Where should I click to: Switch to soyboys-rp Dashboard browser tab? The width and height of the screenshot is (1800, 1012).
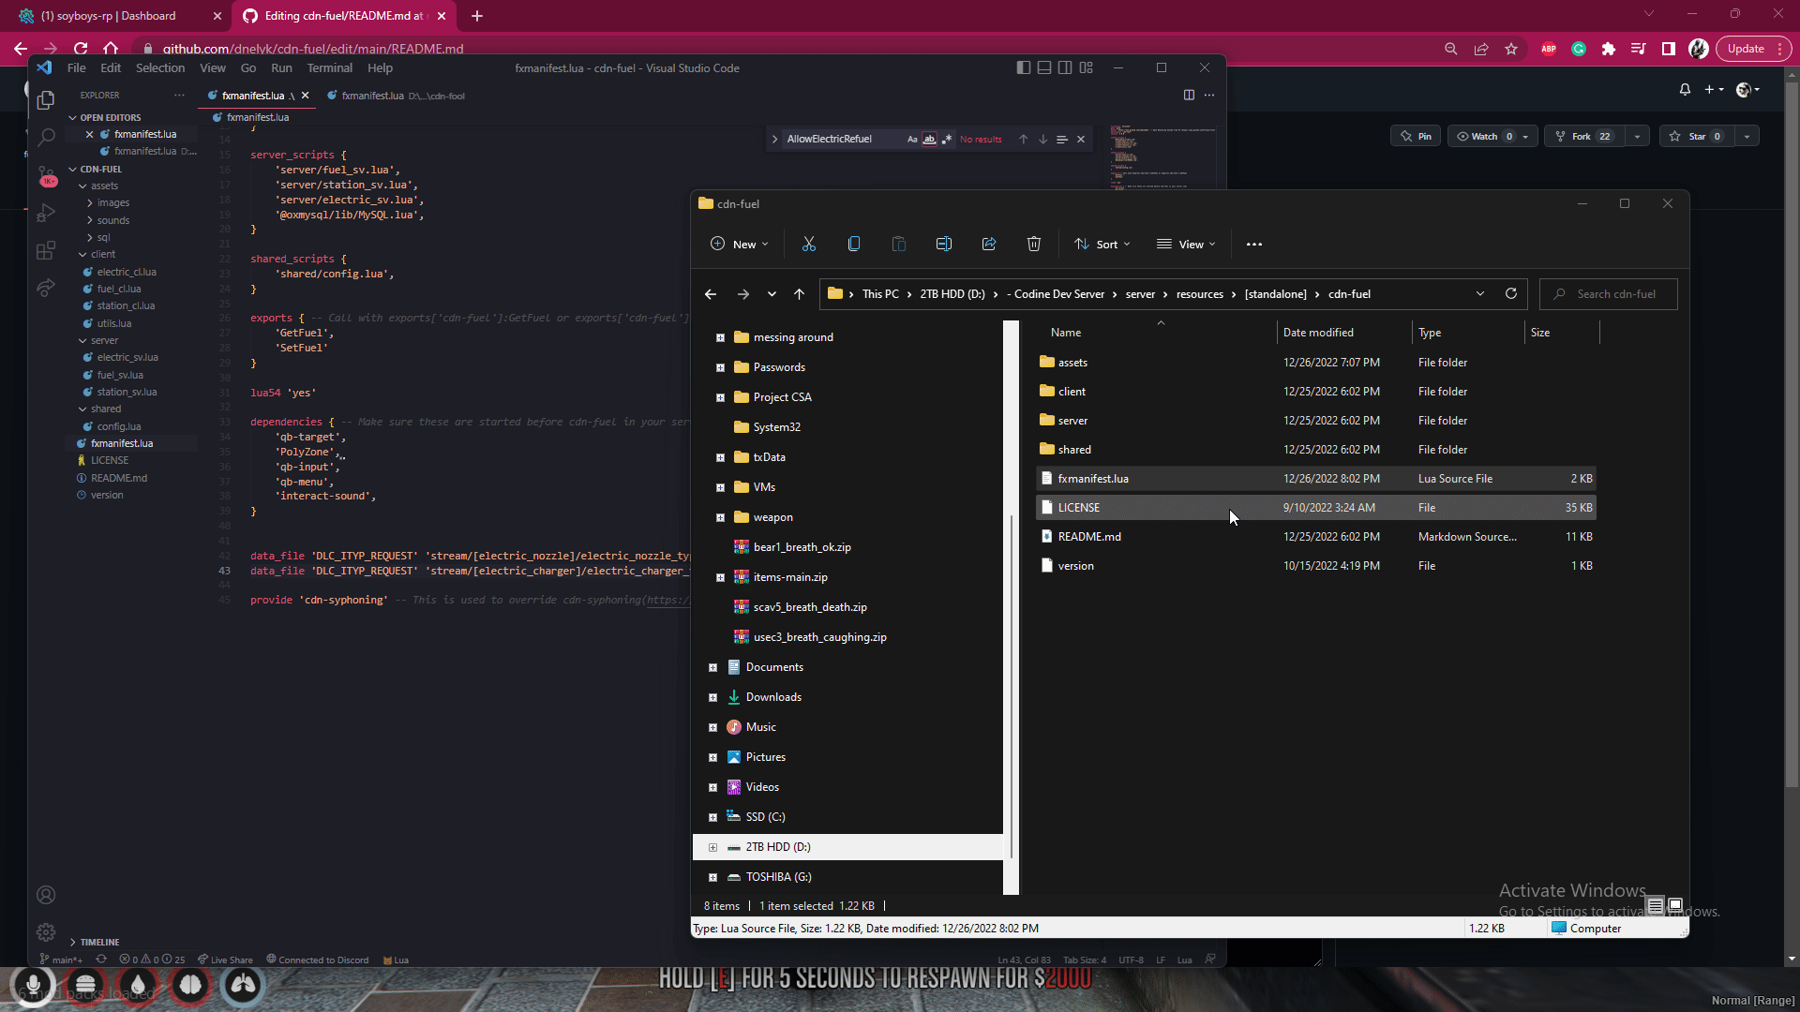117,16
